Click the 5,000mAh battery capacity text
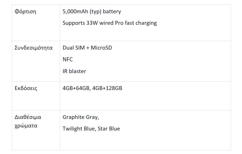 [75, 12]
